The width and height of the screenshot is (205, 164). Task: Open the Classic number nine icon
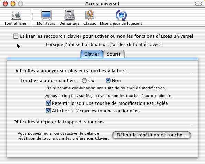tap(90, 15)
